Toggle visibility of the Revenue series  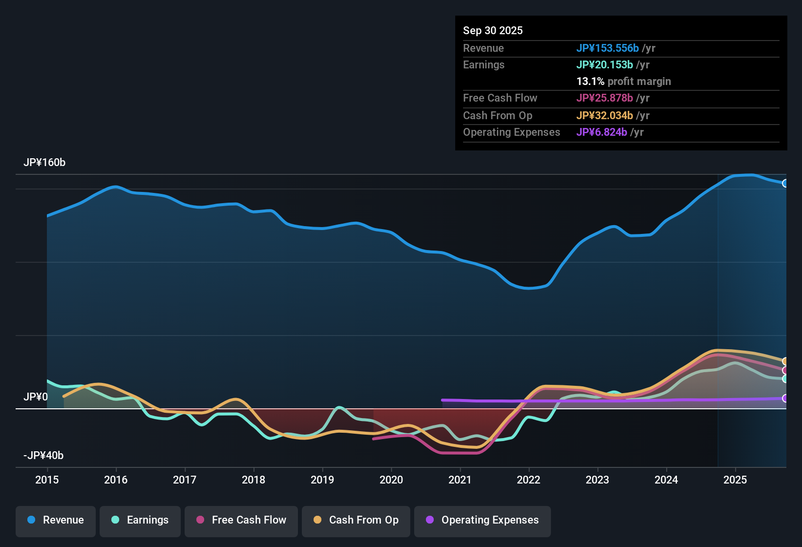tap(55, 520)
